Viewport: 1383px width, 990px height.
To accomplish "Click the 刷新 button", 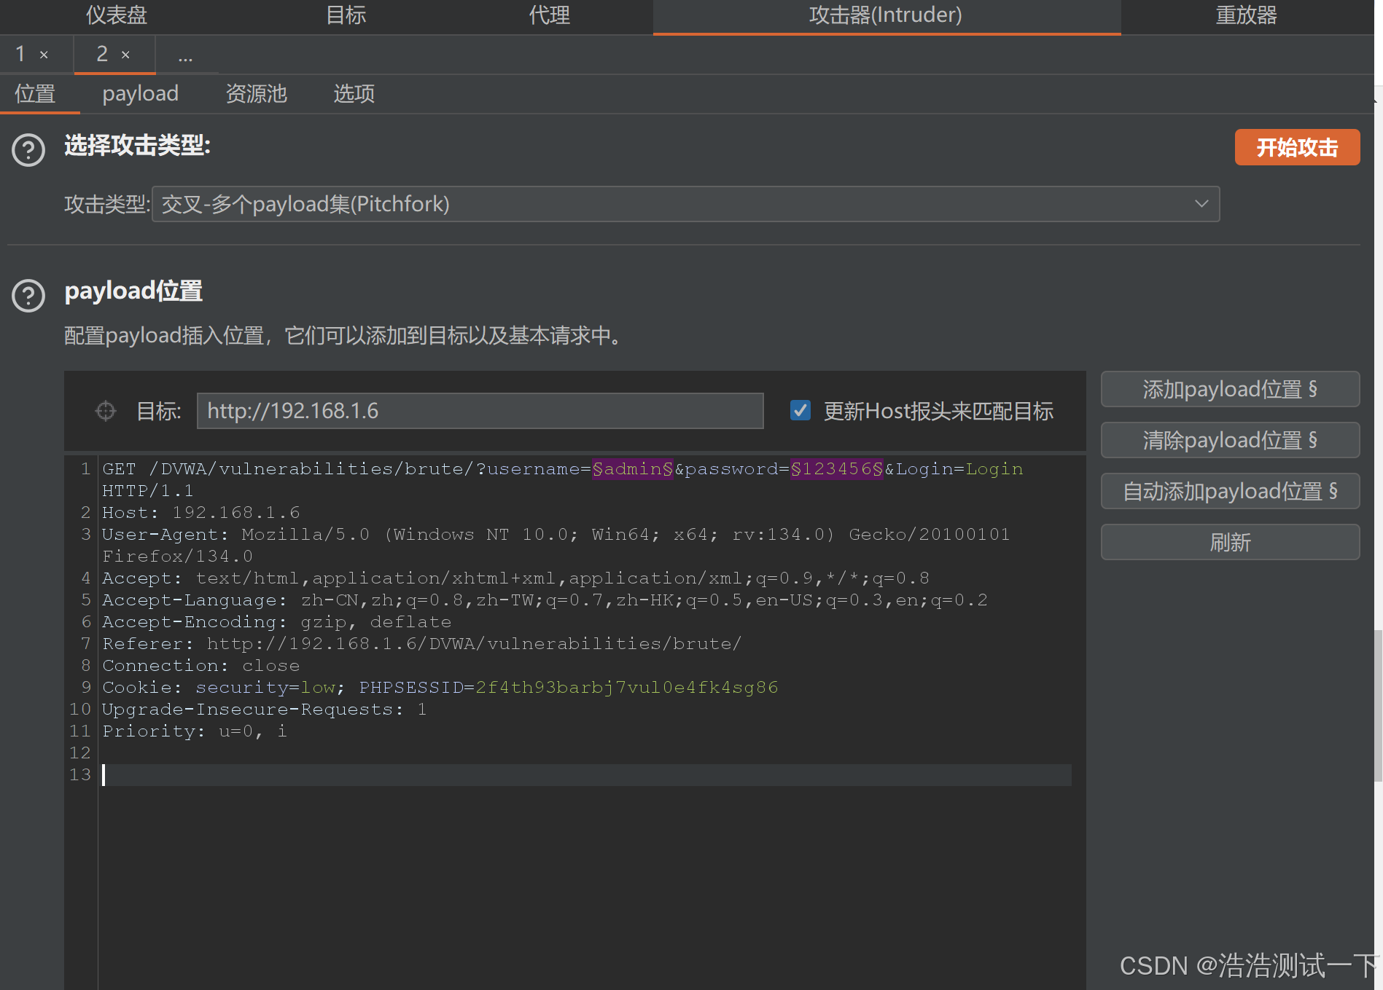I will 1230,542.
